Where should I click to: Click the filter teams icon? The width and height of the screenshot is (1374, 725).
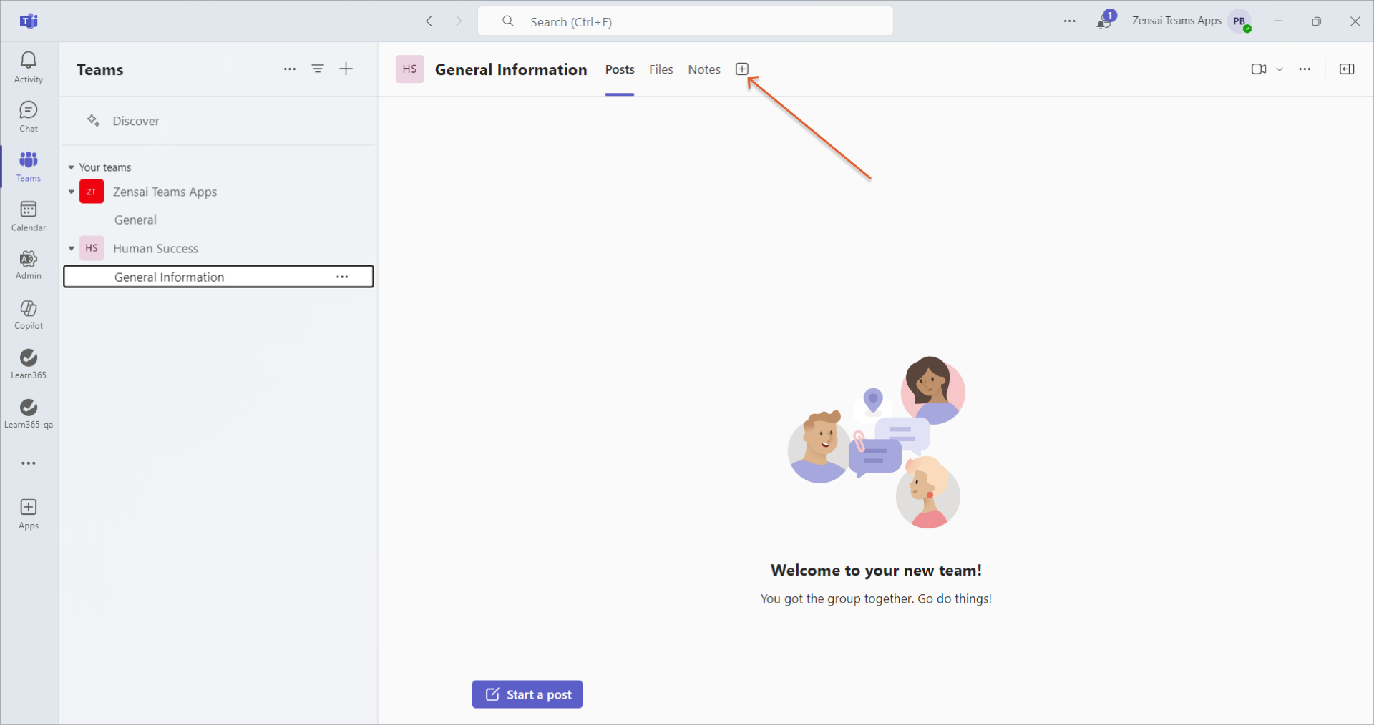(318, 69)
